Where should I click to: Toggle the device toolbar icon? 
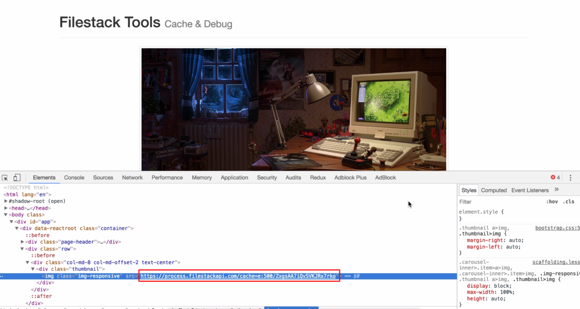(x=17, y=177)
